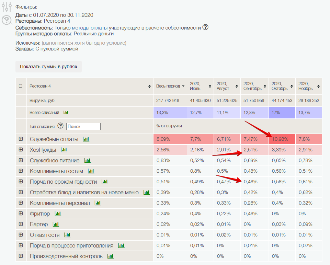Open chart for Комплименты гостям
The image size is (330, 265).
point(91,171)
